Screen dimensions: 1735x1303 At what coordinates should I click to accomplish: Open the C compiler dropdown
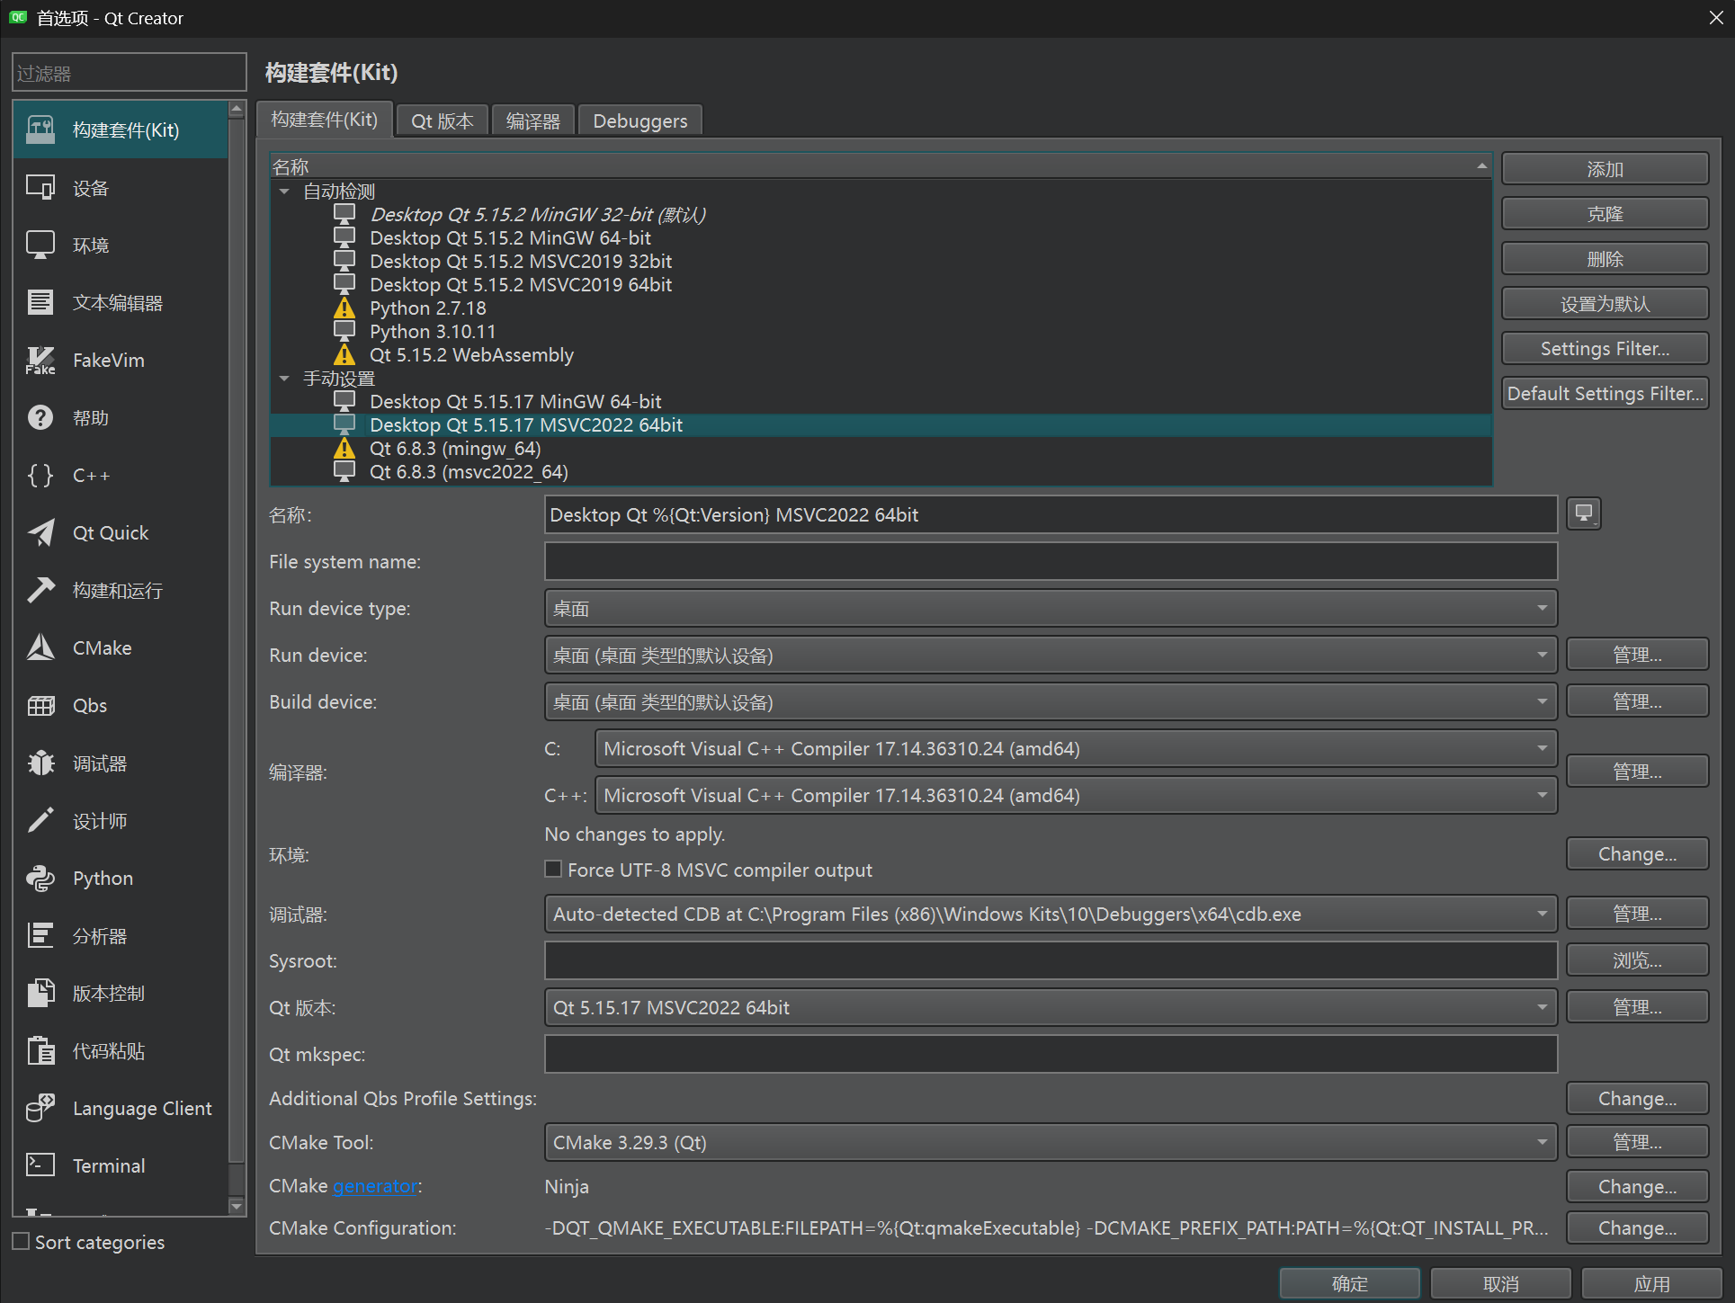tap(1076, 749)
